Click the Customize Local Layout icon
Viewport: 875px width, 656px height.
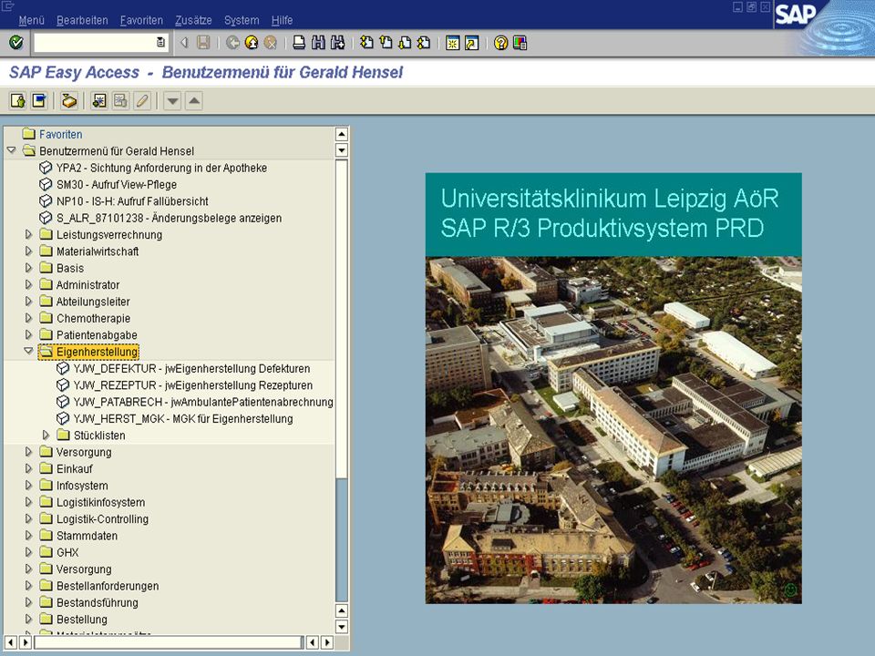click(x=520, y=43)
